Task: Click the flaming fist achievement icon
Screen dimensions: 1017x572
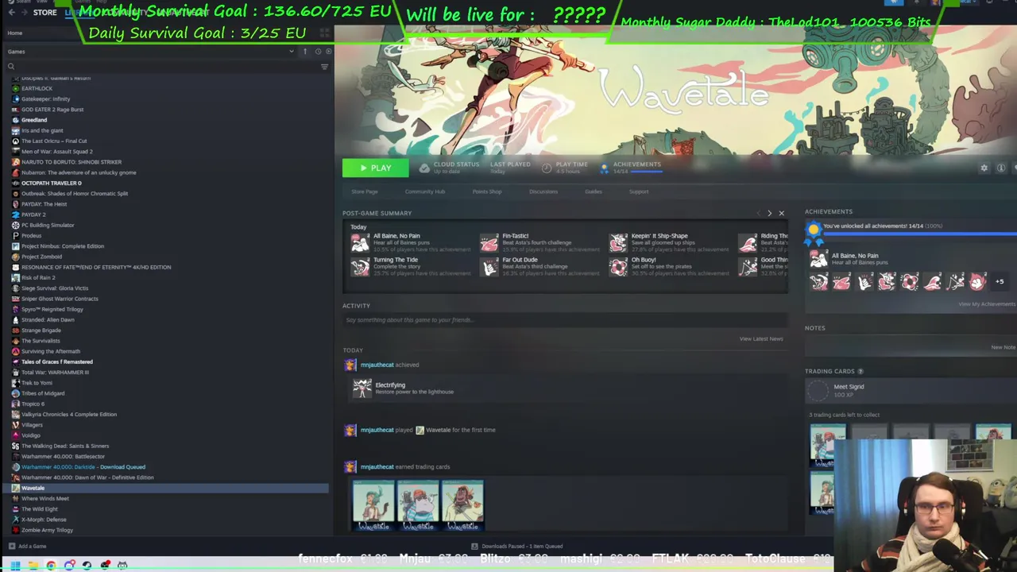Action: click(x=978, y=281)
